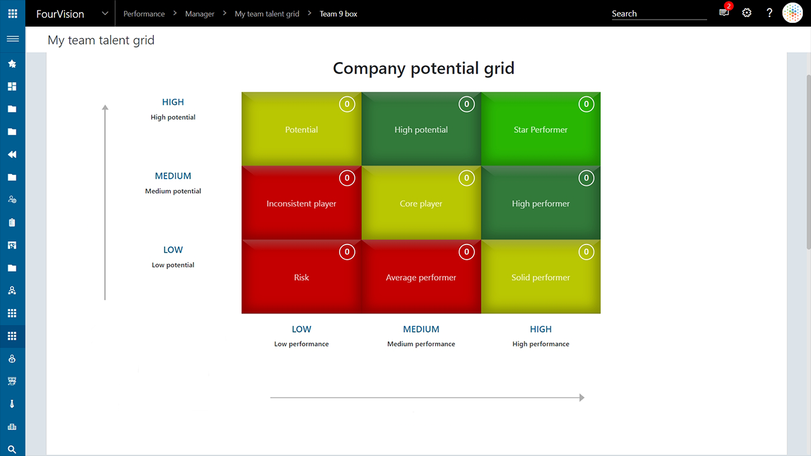Open the Potential grid box

point(302,129)
